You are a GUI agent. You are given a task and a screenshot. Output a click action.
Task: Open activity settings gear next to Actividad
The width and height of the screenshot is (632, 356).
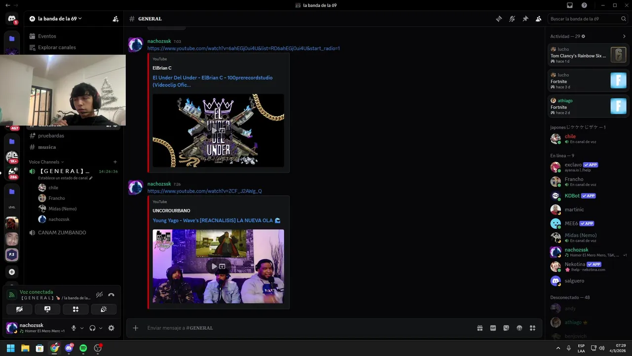coord(583,36)
